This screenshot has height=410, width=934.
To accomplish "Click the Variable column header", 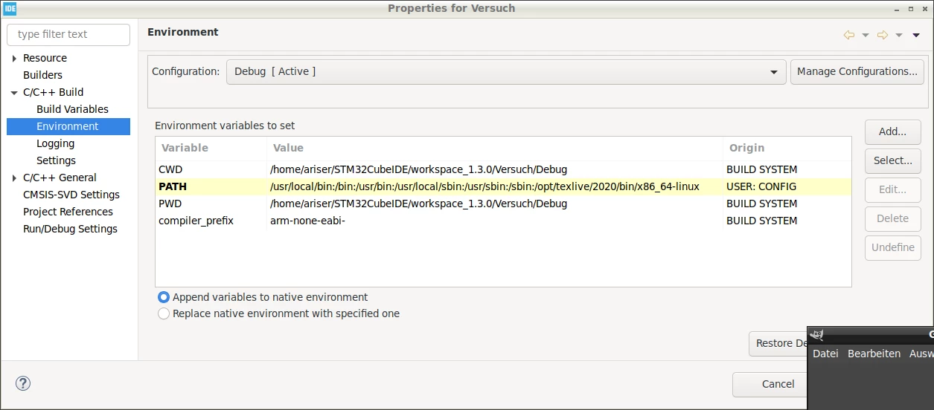I will click(x=211, y=148).
